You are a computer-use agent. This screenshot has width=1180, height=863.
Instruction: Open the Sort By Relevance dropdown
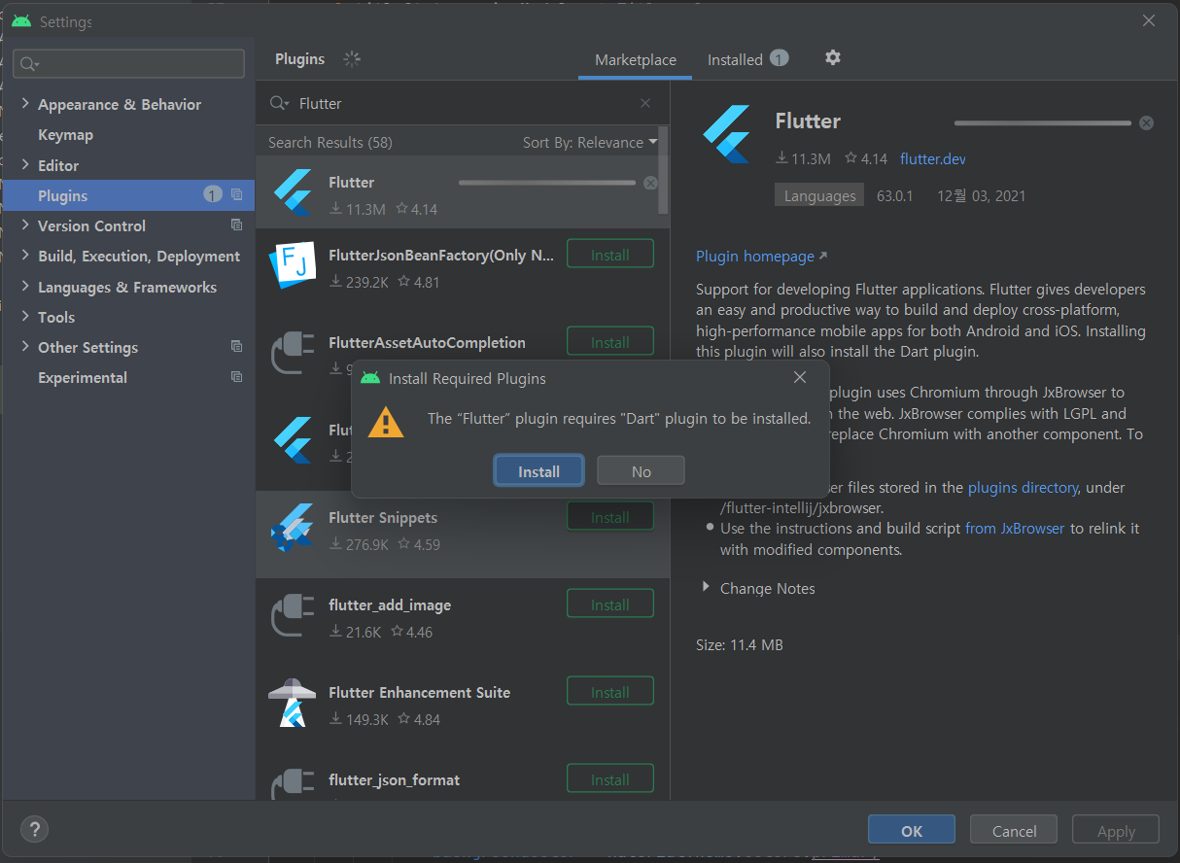(x=590, y=142)
